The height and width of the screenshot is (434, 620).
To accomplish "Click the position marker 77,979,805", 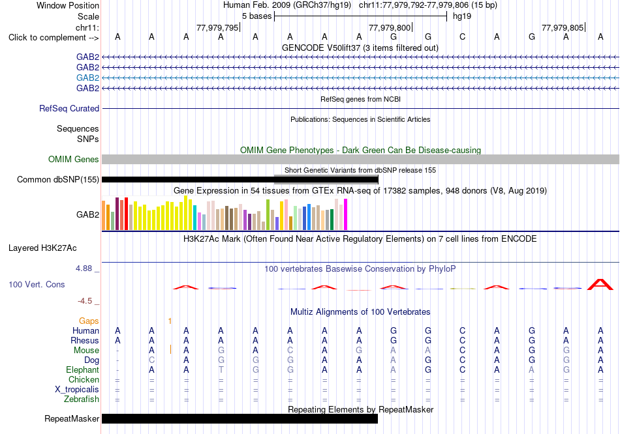I will 563,27.
